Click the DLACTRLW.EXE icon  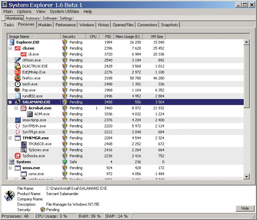coord(18,66)
